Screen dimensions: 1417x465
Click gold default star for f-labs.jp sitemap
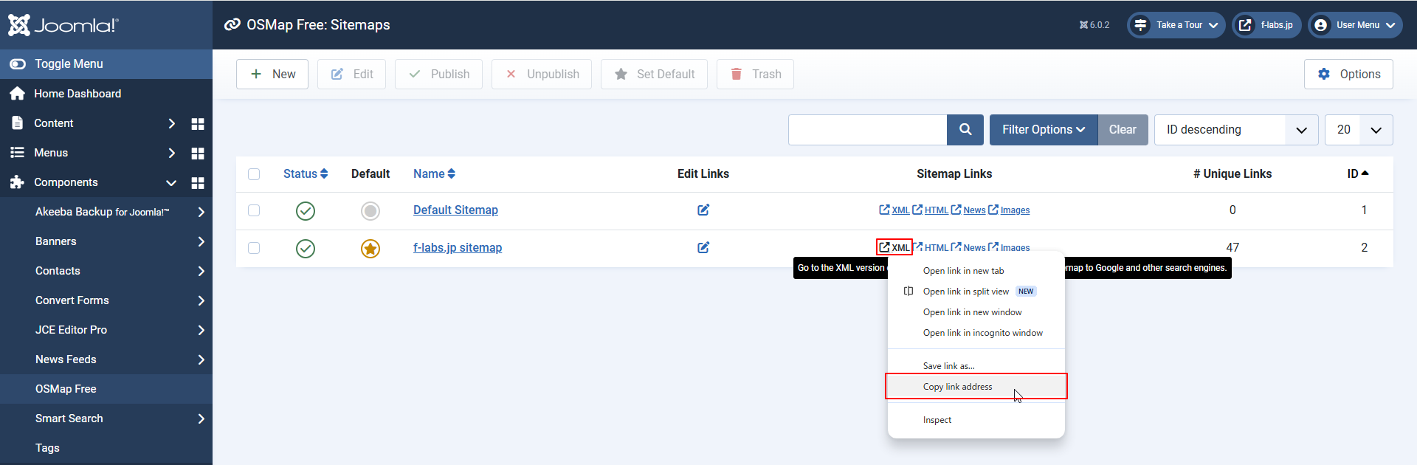[x=370, y=249]
